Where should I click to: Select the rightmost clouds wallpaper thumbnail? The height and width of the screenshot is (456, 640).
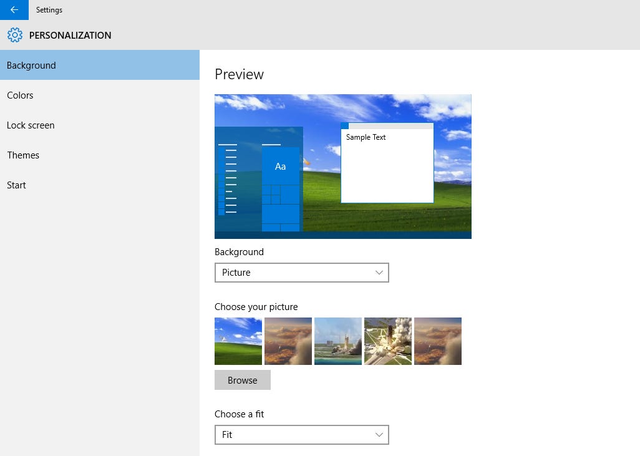[437, 341]
